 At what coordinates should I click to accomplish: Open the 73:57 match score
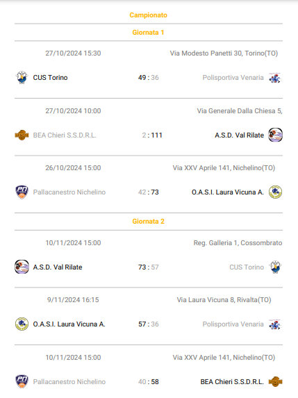tap(148, 267)
